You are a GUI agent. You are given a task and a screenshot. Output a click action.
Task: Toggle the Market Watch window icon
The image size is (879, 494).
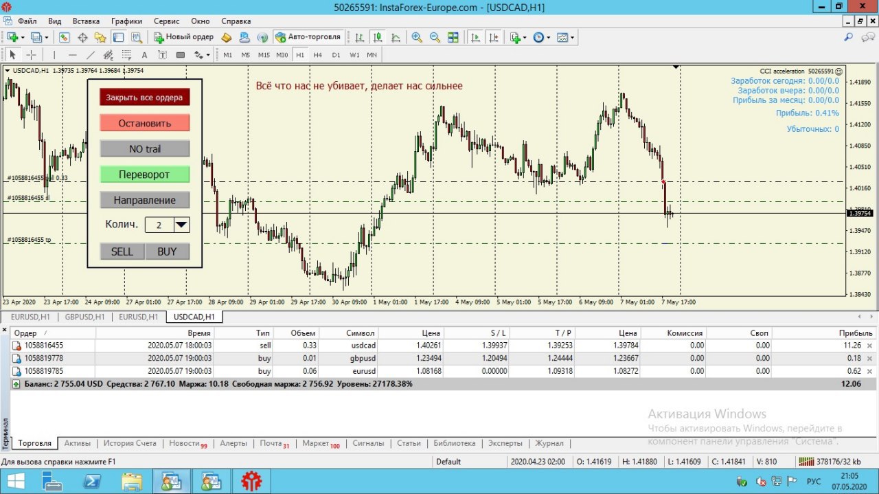click(x=65, y=37)
